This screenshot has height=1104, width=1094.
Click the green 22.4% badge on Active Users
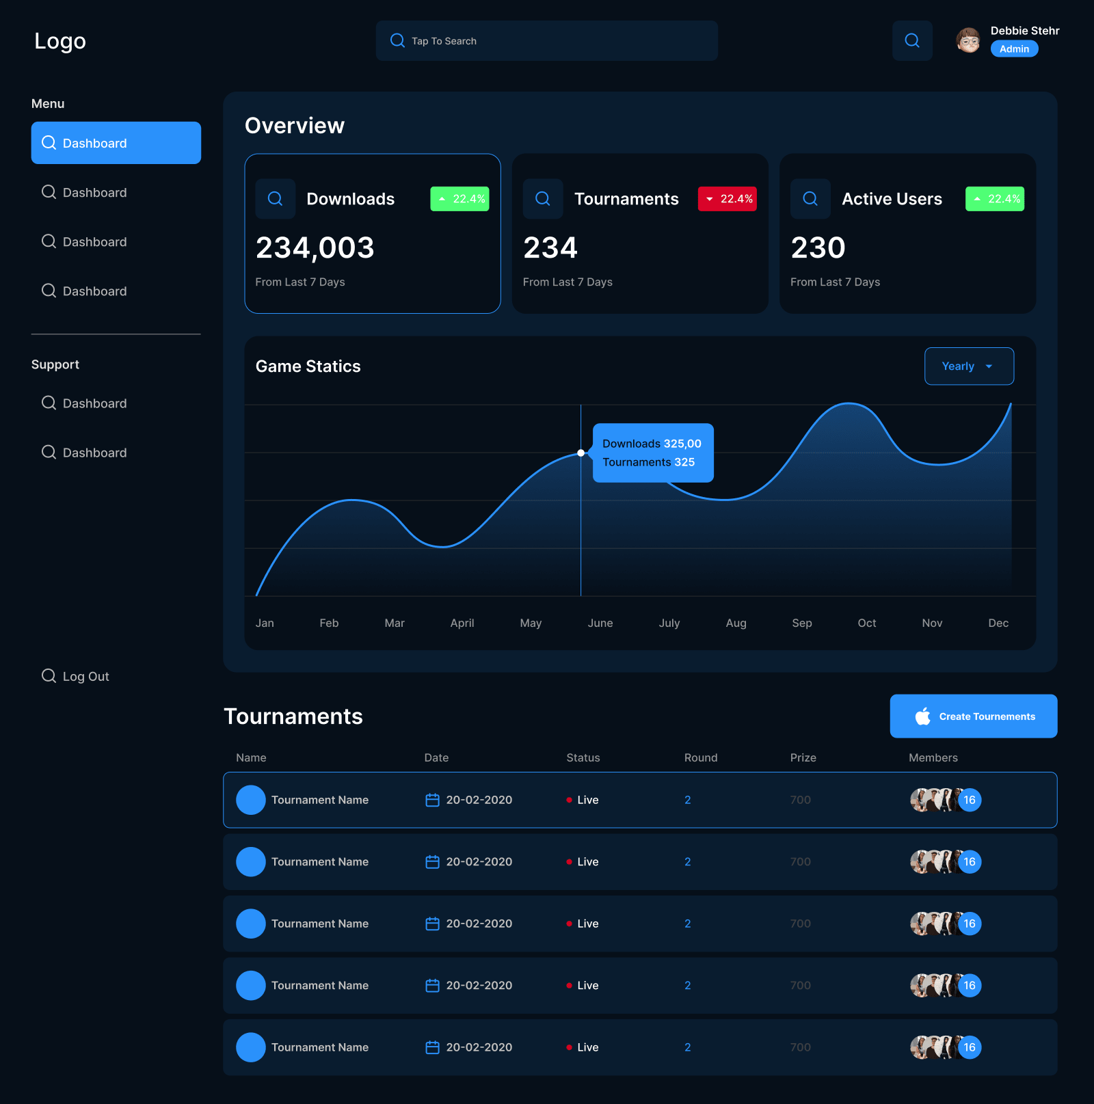995,199
